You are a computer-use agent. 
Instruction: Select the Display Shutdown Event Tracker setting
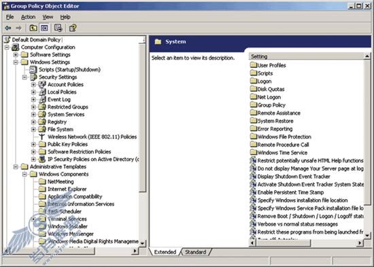(x=293, y=177)
